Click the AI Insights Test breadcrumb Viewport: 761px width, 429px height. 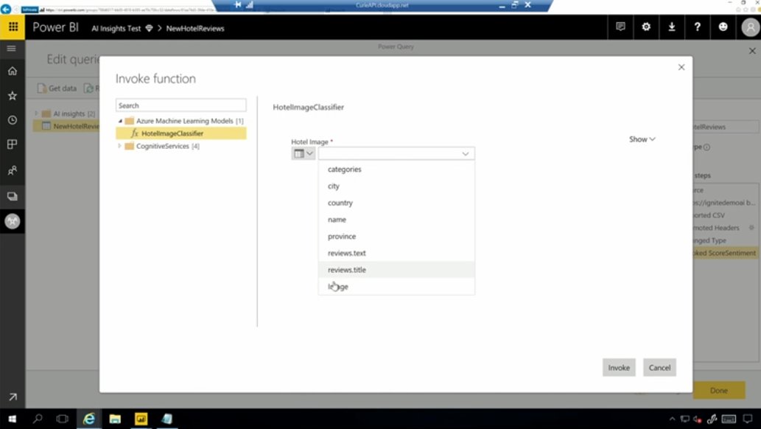[x=118, y=27]
